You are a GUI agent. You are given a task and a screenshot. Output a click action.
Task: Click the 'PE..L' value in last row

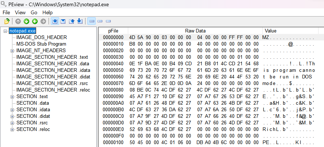click(271, 143)
